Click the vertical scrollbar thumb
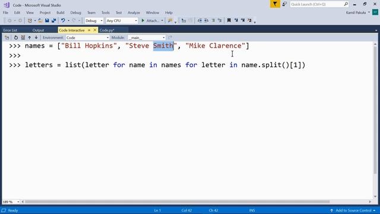The height and width of the screenshot is (214, 380). pos(375,110)
